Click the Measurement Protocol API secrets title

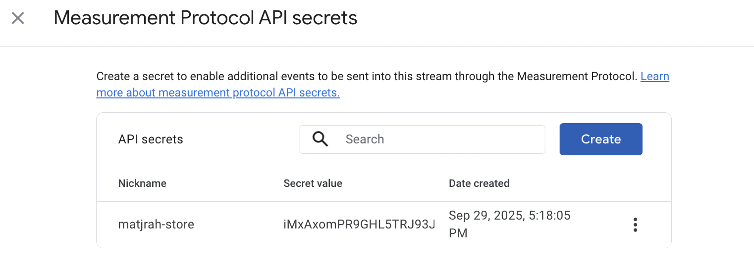[x=205, y=18]
